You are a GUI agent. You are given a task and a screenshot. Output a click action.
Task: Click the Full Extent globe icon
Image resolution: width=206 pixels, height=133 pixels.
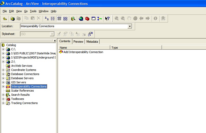click(135, 18)
